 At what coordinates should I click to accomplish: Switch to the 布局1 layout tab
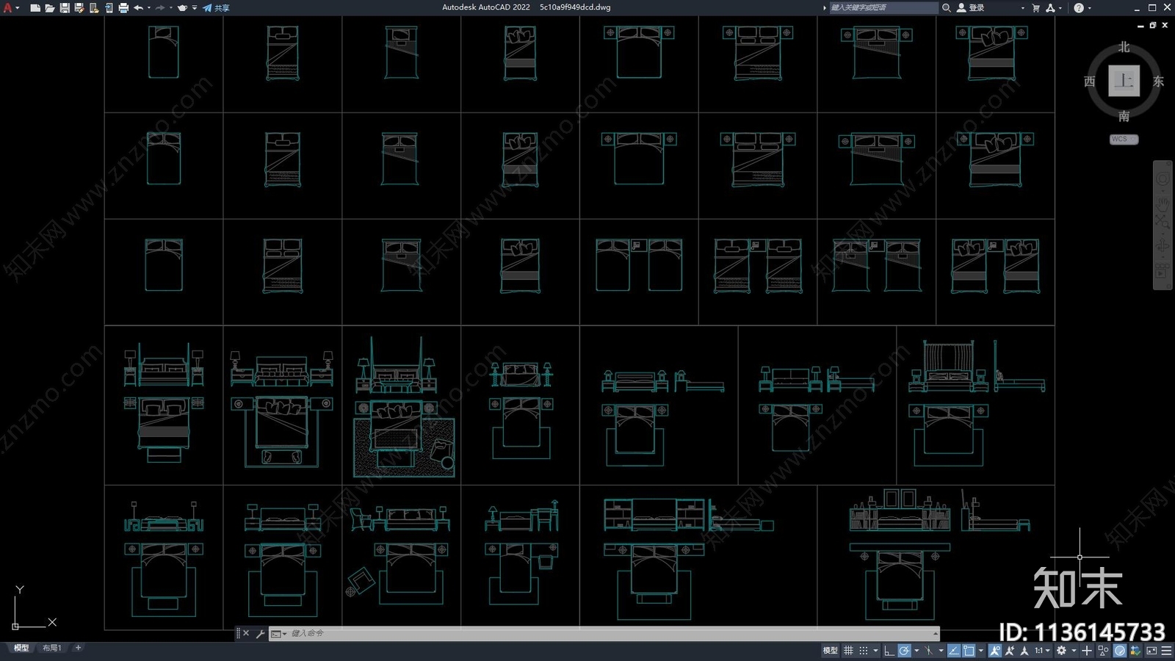point(51,648)
